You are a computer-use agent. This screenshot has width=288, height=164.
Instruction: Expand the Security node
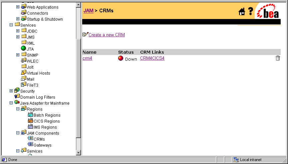11,91
